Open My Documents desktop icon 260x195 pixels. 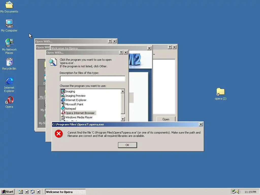click(9, 7)
